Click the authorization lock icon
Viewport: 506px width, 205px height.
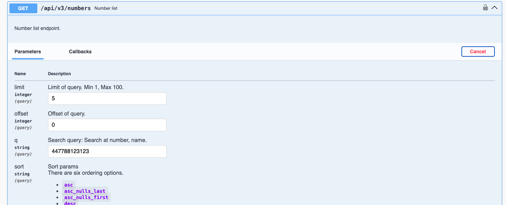[485, 7]
